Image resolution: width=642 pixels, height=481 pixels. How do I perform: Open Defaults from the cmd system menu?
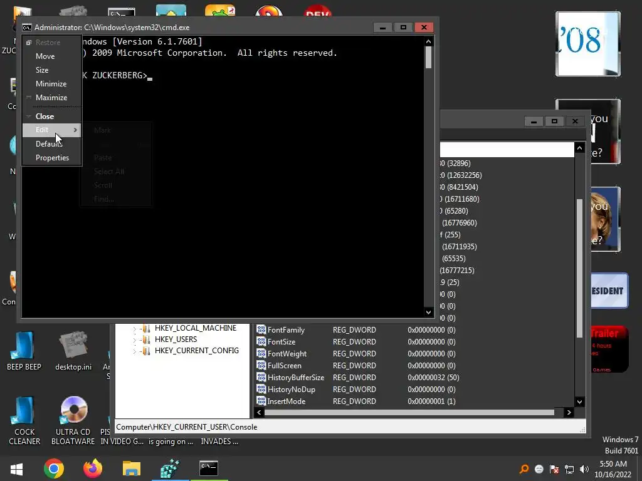[49, 144]
